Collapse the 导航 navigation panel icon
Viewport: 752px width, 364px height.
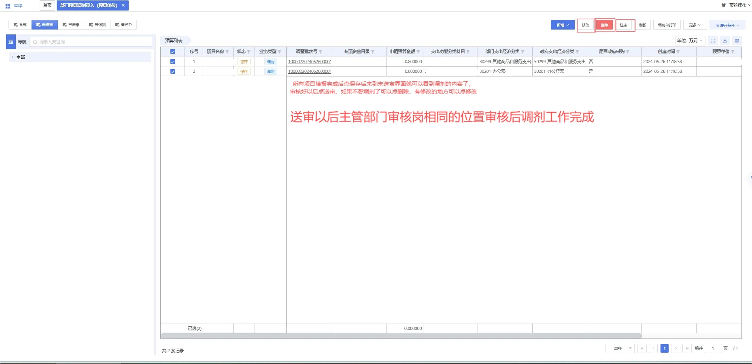tap(11, 42)
